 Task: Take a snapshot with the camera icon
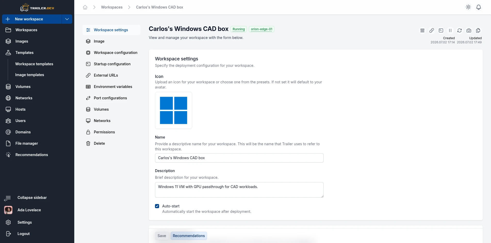click(x=469, y=30)
